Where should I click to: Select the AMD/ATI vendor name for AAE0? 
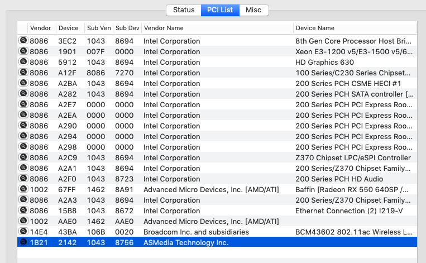pos(211,222)
